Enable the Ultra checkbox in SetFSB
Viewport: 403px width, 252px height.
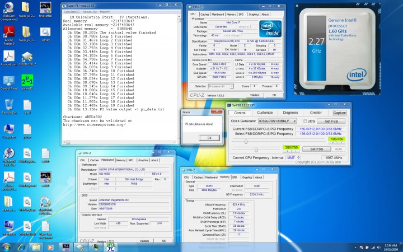(305, 120)
